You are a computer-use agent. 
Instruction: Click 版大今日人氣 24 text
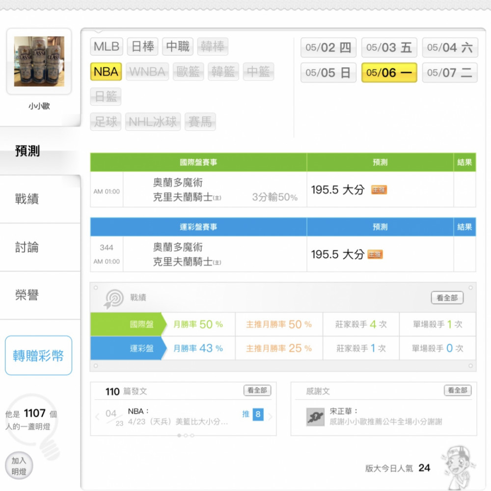[x=398, y=468]
